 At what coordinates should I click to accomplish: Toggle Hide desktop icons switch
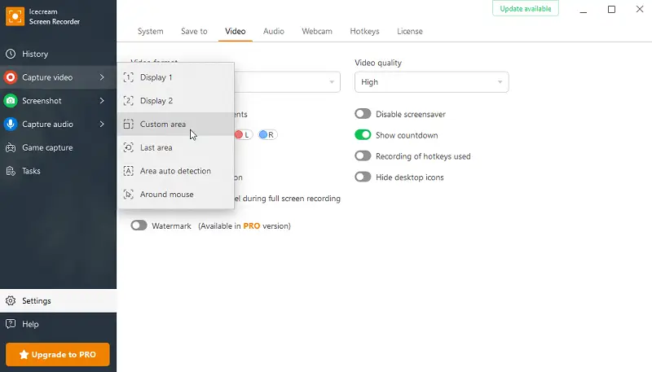tap(363, 177)
